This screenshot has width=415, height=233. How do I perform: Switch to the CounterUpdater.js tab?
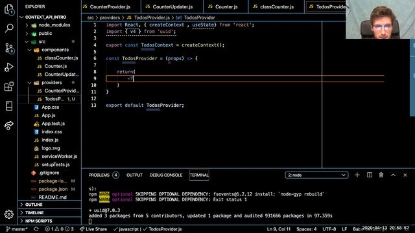coord(172,6)
